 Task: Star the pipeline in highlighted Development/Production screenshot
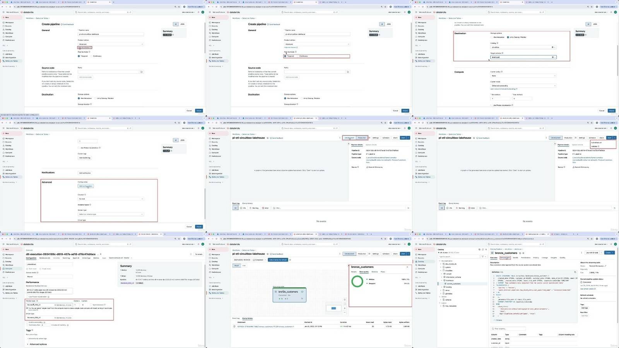pos(268,138)
